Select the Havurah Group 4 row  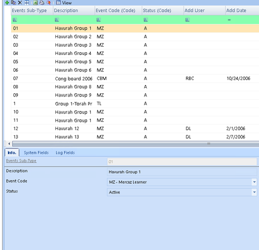point(135,53)
